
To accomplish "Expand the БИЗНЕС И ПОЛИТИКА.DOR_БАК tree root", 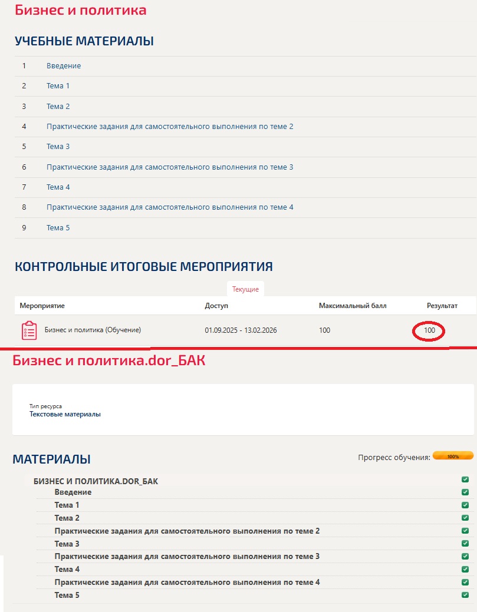I will tap(96, 481).
